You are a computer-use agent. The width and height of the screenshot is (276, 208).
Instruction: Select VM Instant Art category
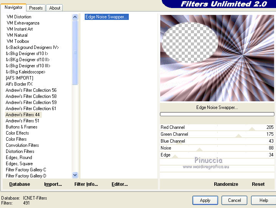pyautogui.click(x=20, y=29)
